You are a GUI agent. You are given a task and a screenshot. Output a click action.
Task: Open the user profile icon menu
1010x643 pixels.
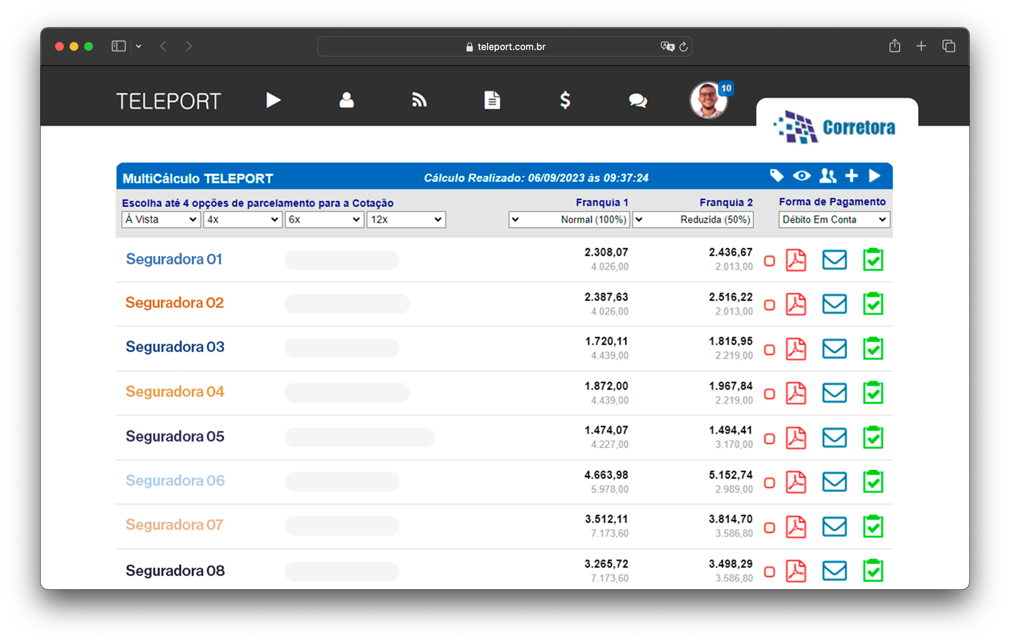pyautogui.click(x=346, y=100)
